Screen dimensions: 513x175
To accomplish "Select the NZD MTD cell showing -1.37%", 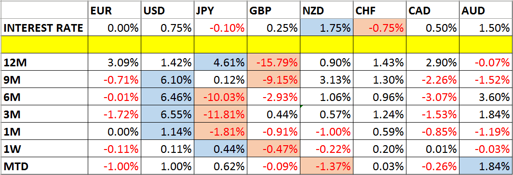I will point(326,166).
